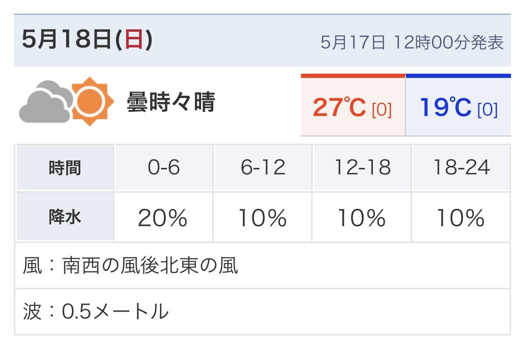Click the 5月18日(日) date heading
Viewport: 525px width, 348px height.
click(87, 40)
